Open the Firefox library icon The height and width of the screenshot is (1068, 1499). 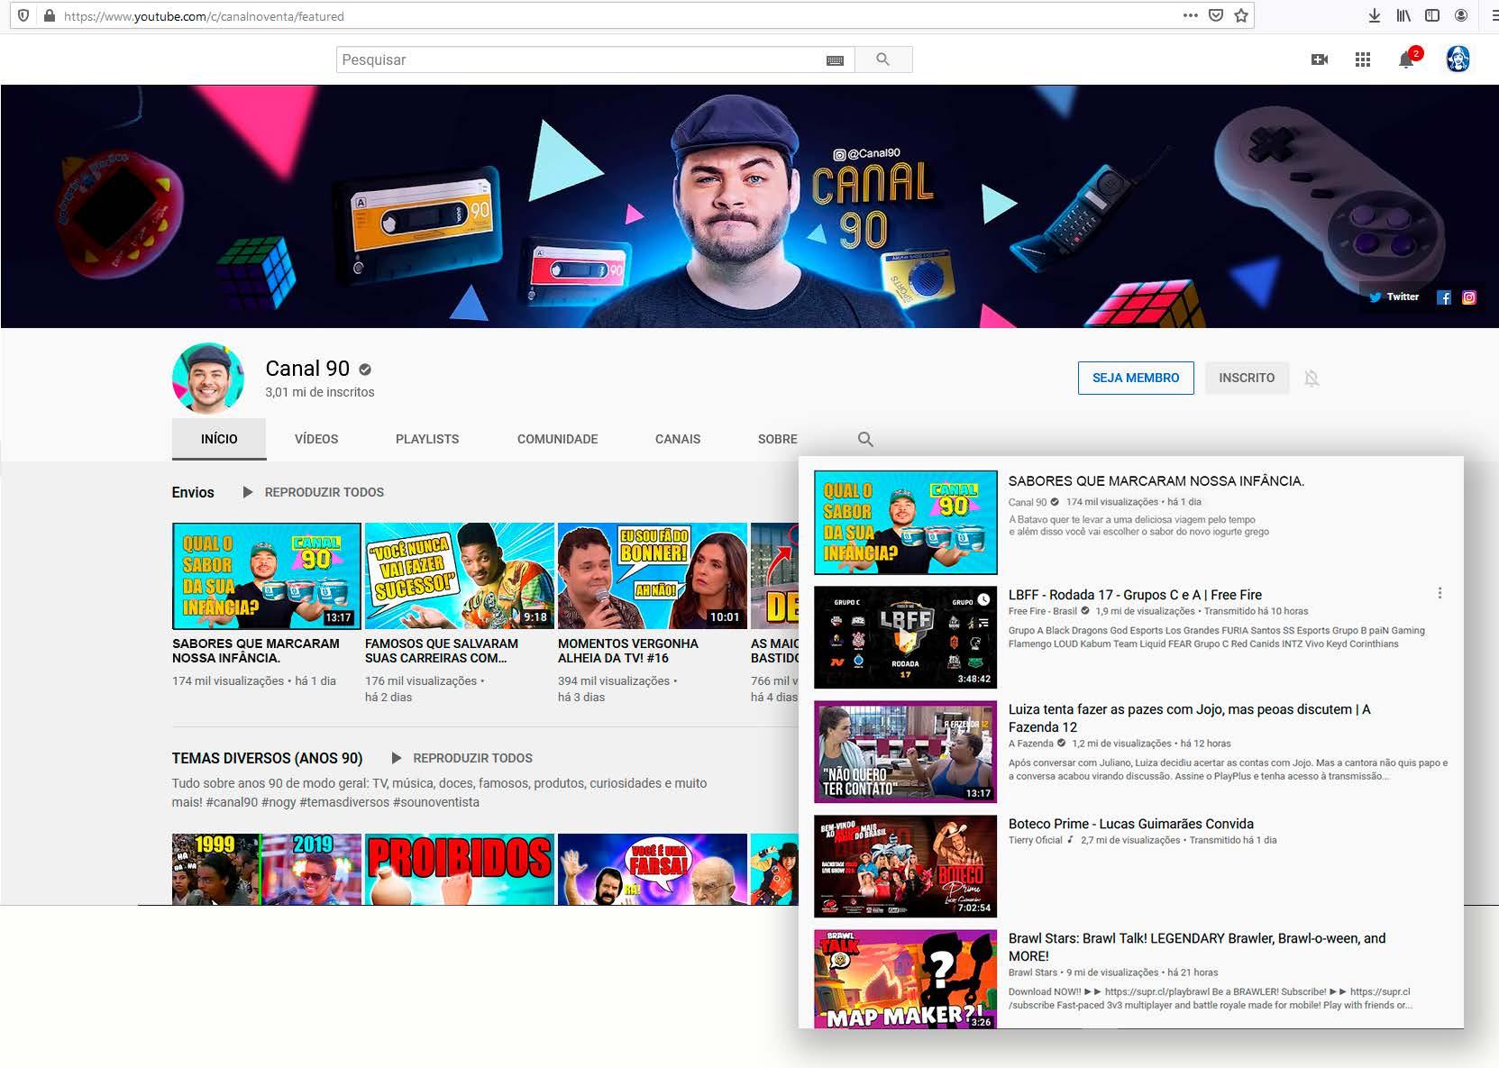[x=1403, y=15]
